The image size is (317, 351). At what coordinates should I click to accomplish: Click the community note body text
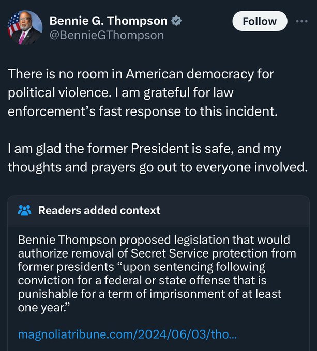coord(155,273)
